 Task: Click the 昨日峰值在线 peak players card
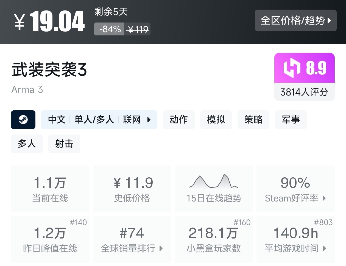click(50, 239)
